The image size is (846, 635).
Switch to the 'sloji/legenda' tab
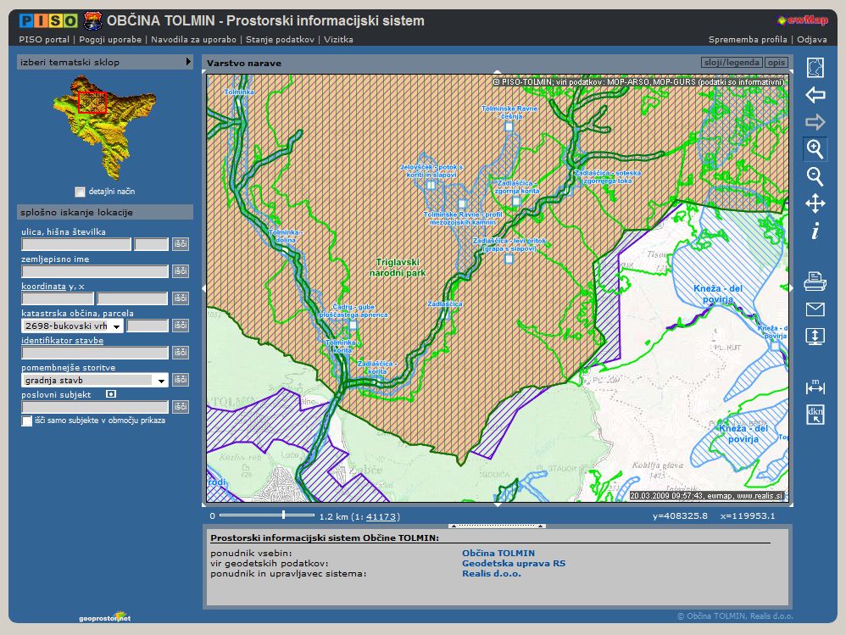[732, 63]
